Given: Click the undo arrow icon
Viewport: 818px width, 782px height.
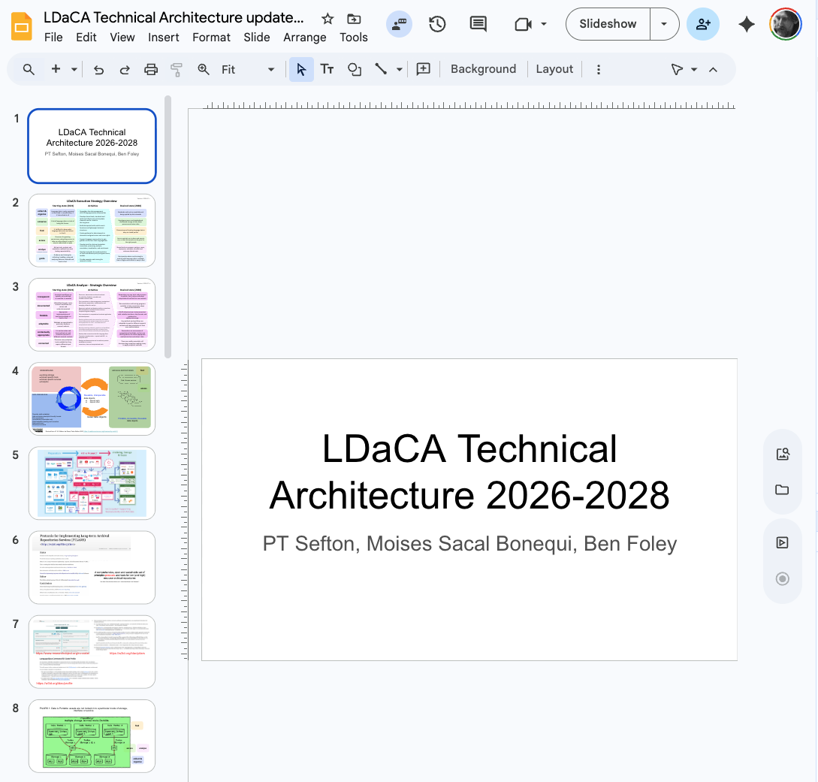Looking at the screenshot, I should (98, 69).
